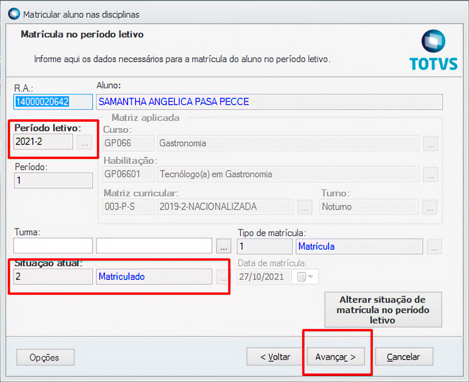Open the Data de matrícula calendar dropdown

(x=306, y=277)
